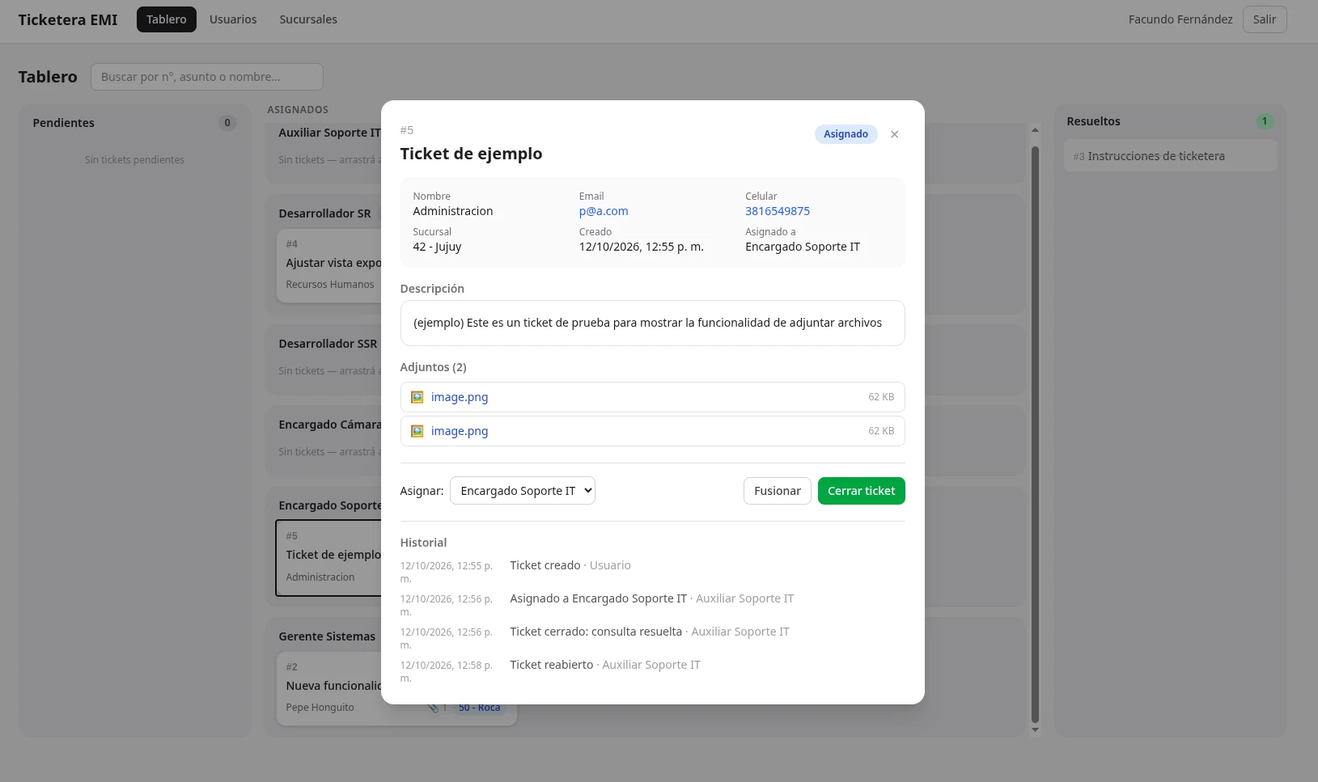
Task: Close the ticket dialog with the X
Action: tap(894, 134)
